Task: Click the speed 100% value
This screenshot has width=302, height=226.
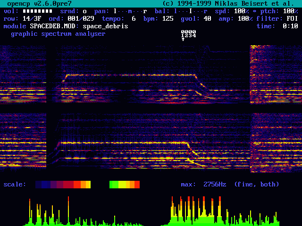Action: click(x=241, y=11)
